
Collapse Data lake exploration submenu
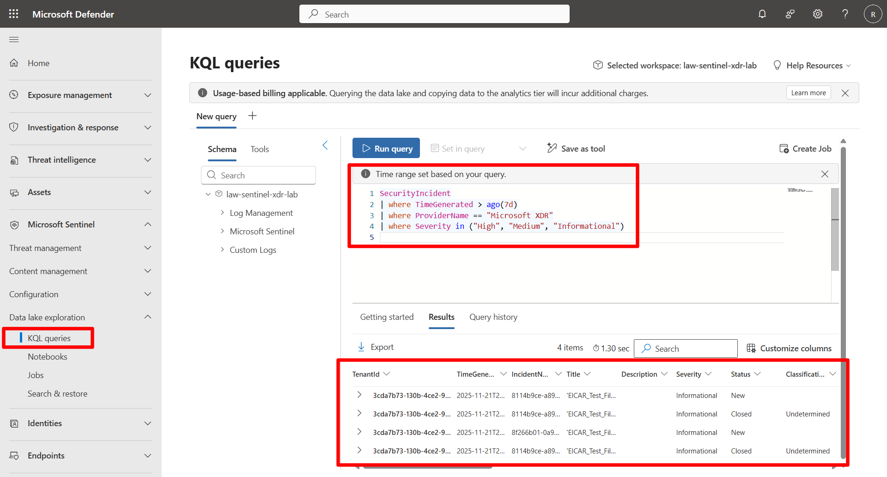[x=148, y=317]
